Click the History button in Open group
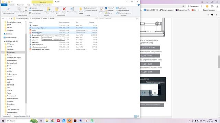This screenshot has height=123, width=220. coord(109,13)
